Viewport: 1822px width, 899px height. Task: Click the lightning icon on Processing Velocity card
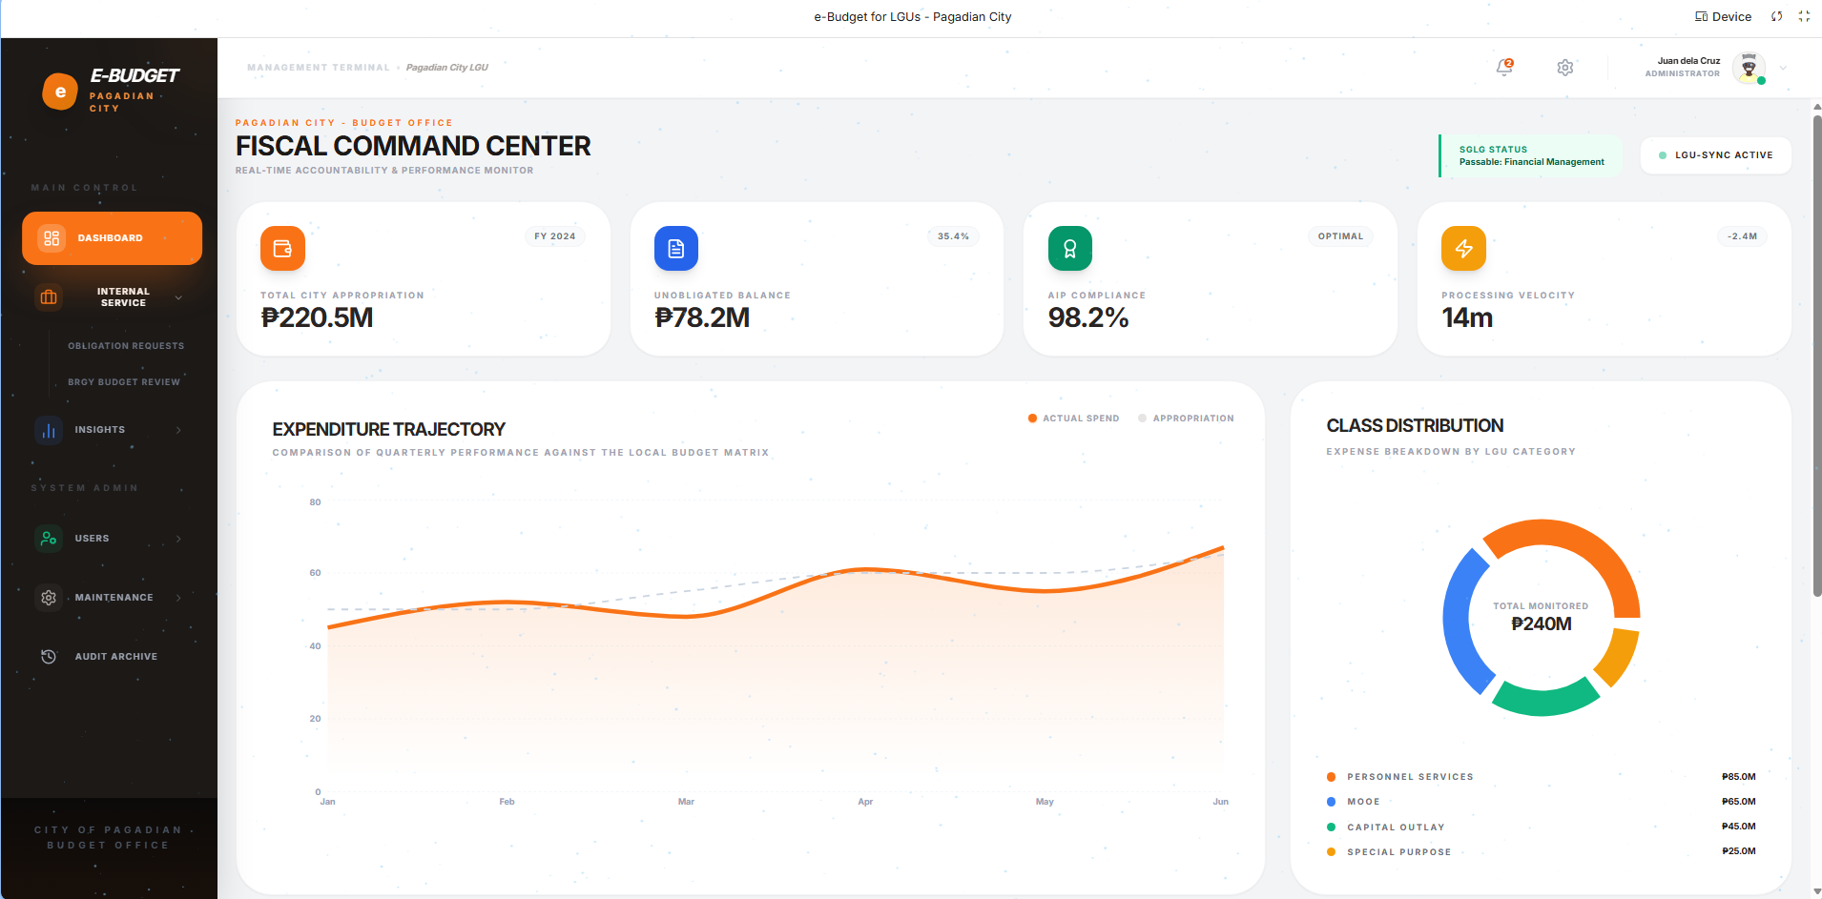1464,248
